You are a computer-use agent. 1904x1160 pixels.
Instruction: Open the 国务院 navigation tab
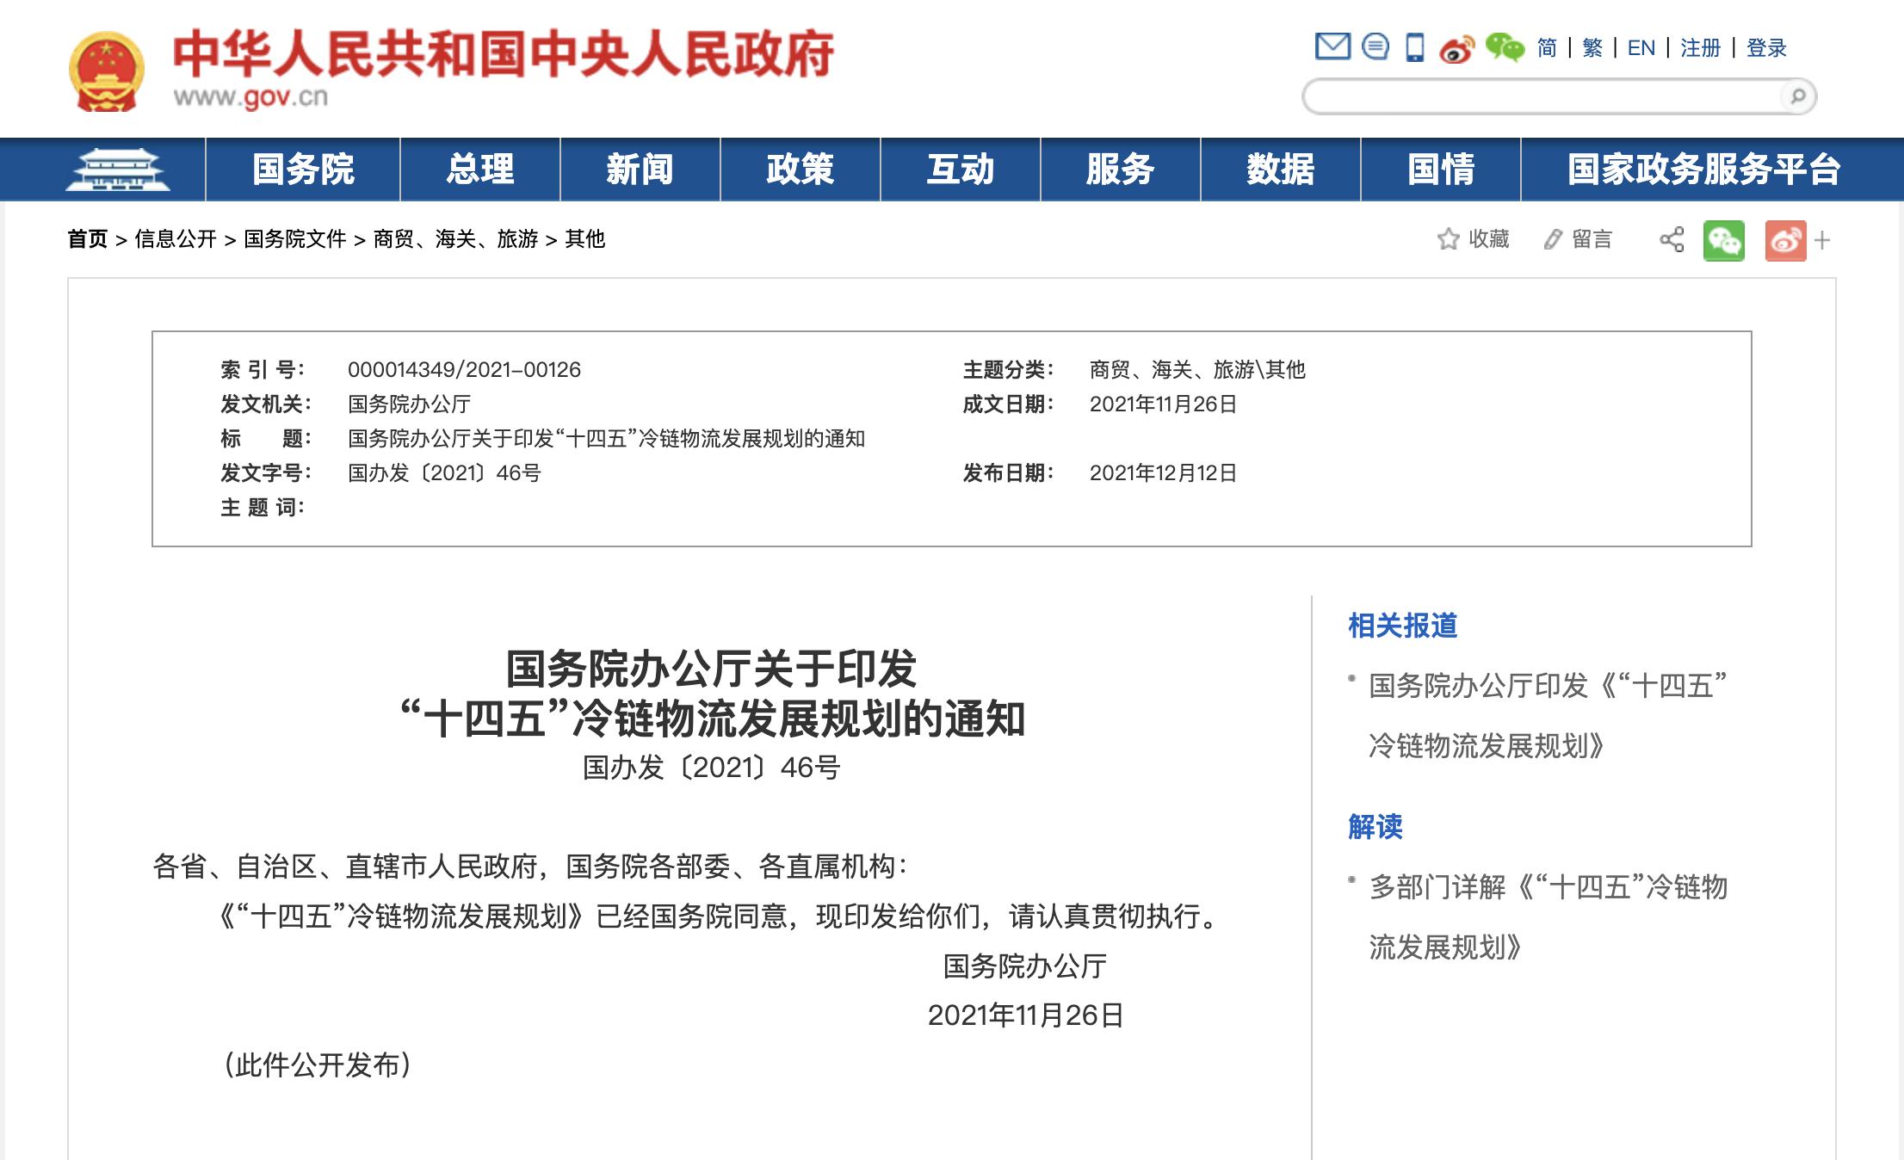tap(303, 170)
